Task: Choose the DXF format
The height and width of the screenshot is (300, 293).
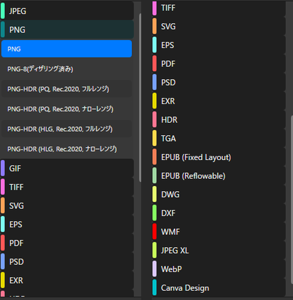Action: pyautogui.click(x=219, y=213)
